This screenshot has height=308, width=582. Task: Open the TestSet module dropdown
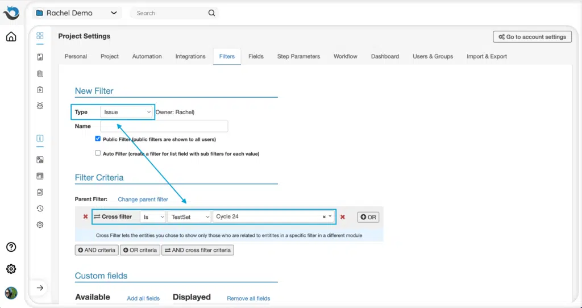(x=189, y=217)
